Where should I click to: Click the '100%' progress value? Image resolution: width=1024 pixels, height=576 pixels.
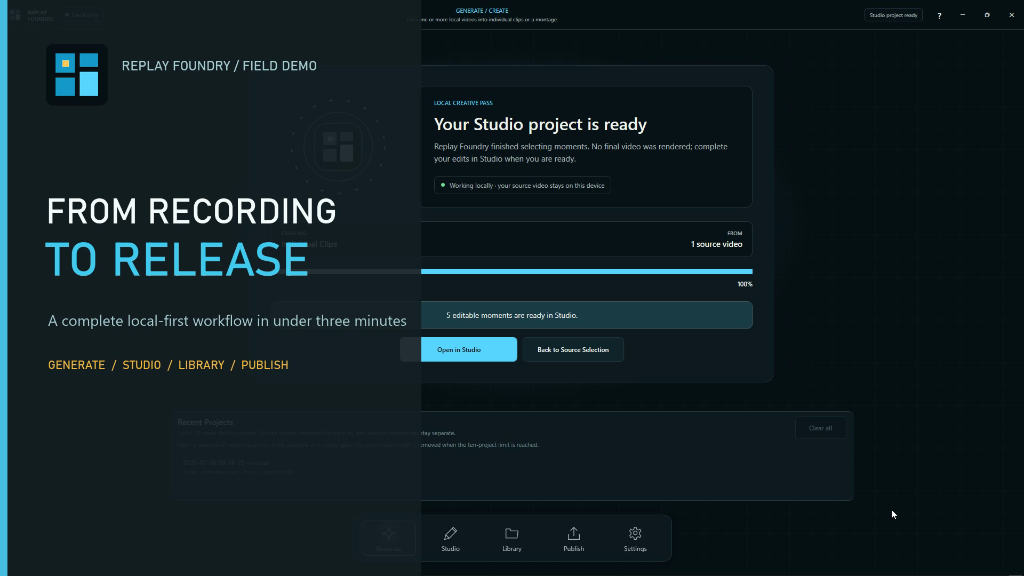tap(745, 284)
